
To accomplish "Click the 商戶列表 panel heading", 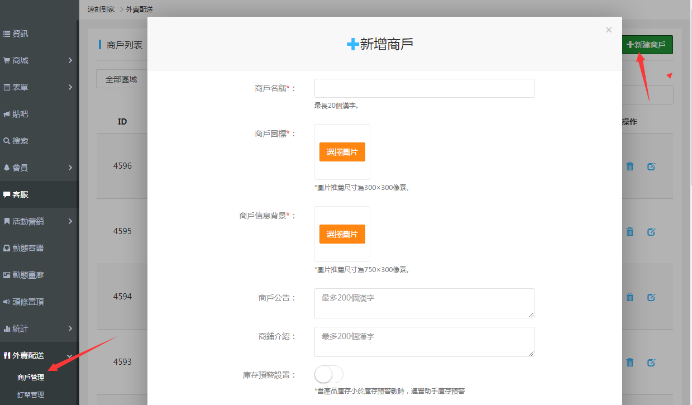I will [125, 45].
